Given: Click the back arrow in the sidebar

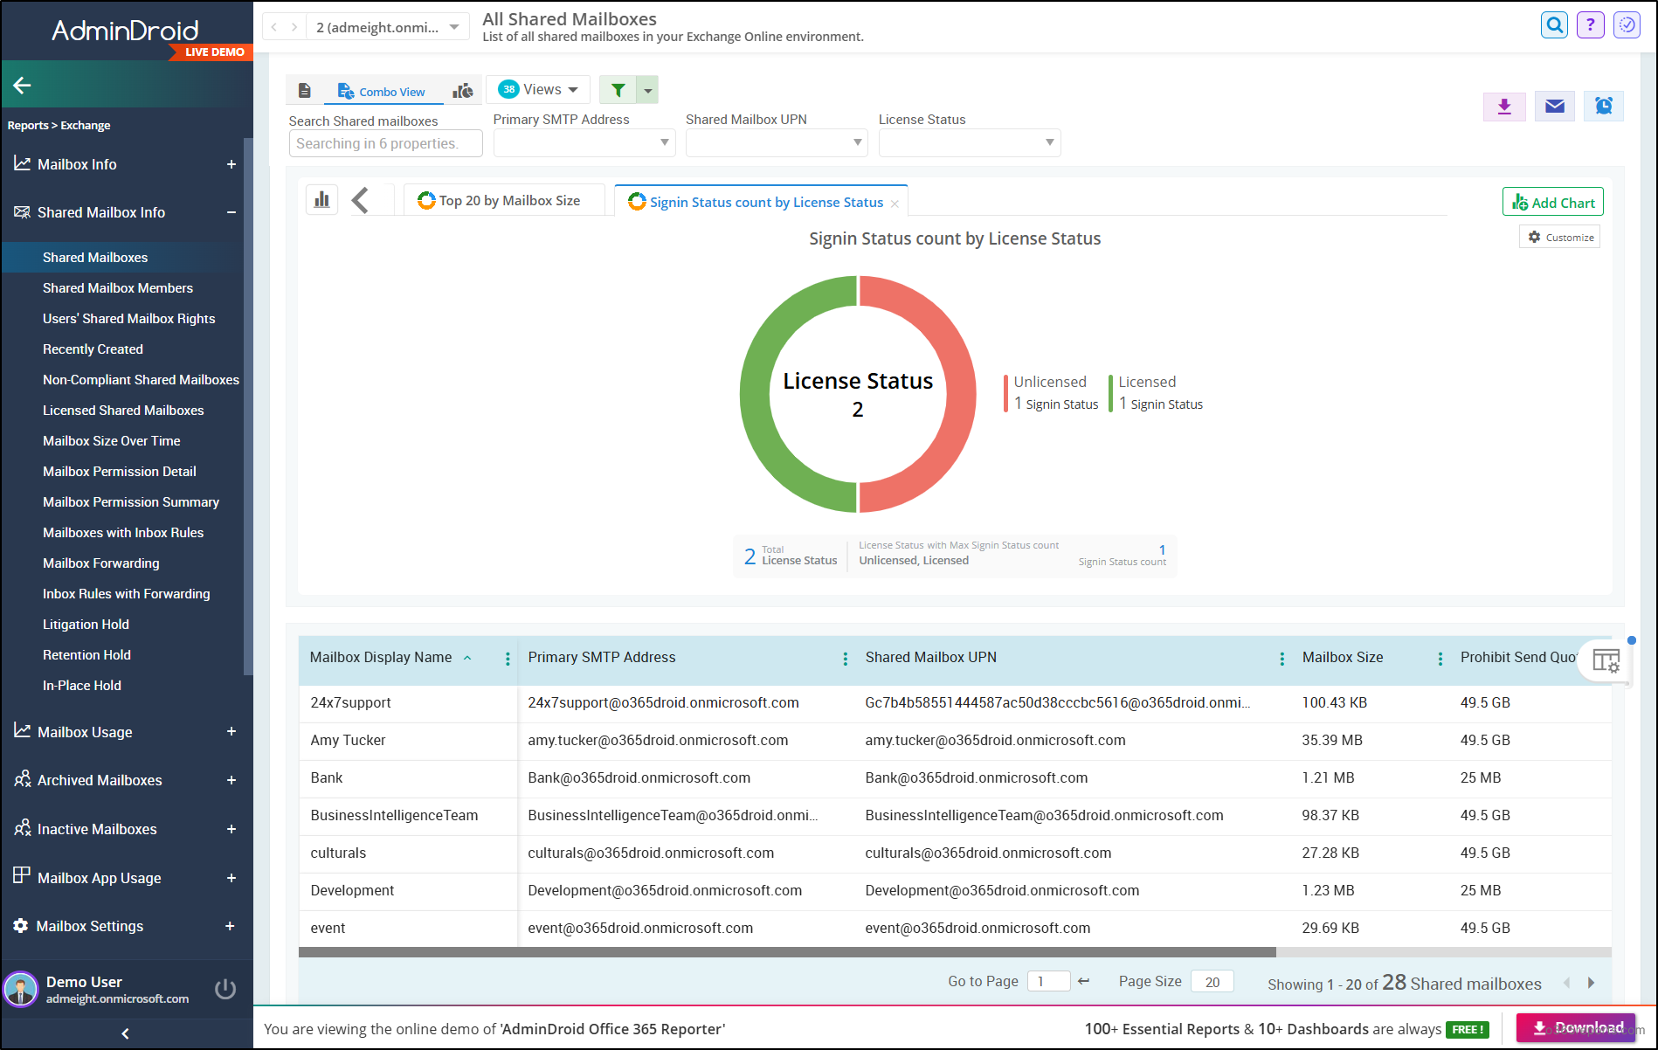Looking at the screenshot, I should [x=23, y=85].
